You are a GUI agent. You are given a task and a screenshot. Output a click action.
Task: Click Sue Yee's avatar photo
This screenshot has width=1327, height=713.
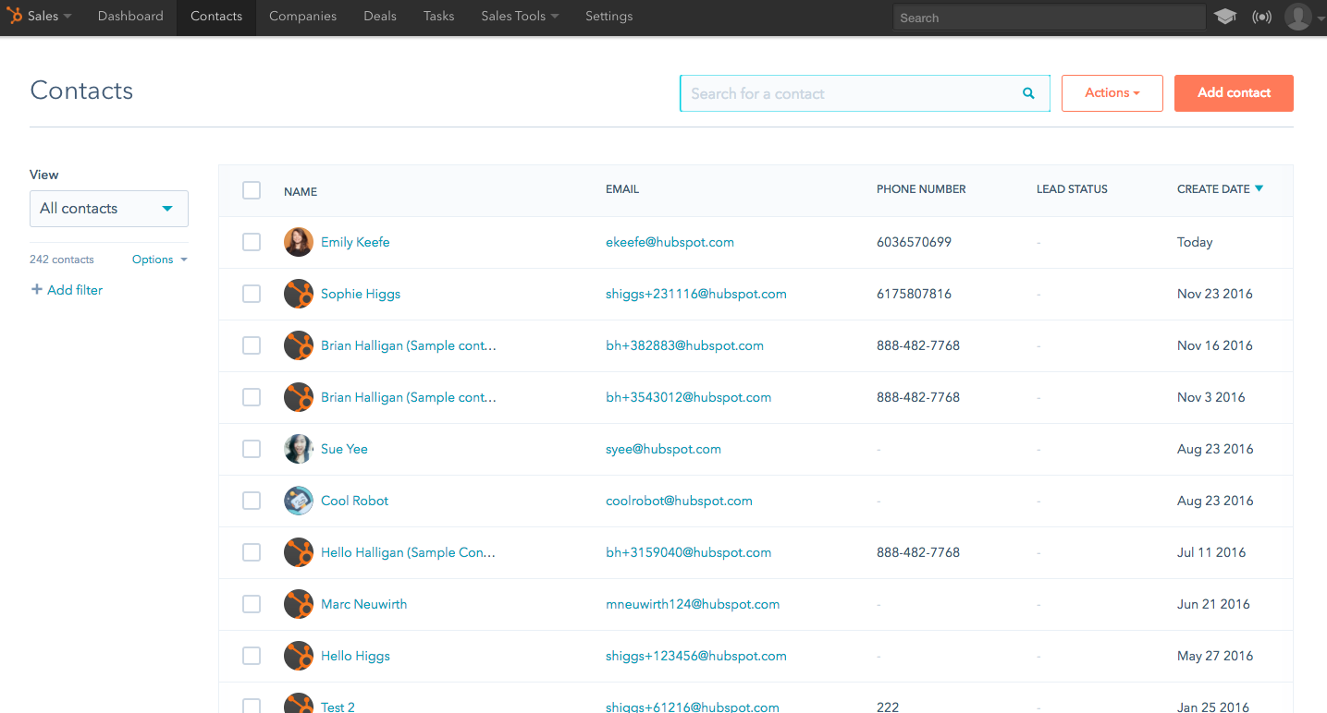[299, 449]
